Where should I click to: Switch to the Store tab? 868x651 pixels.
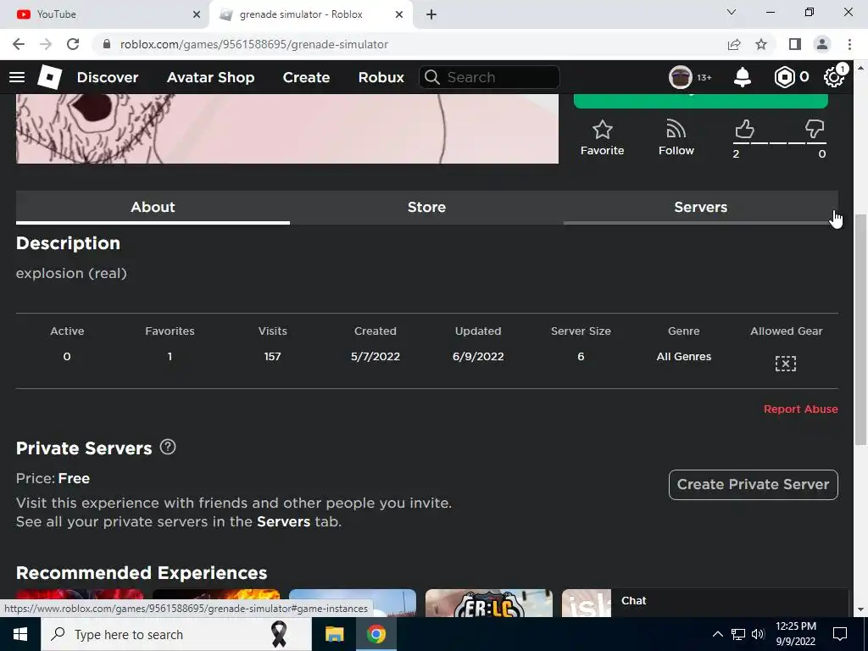click(x=426, y=207)
